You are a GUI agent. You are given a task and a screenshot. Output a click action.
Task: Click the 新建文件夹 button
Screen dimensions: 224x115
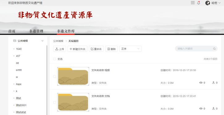(77, 49)
